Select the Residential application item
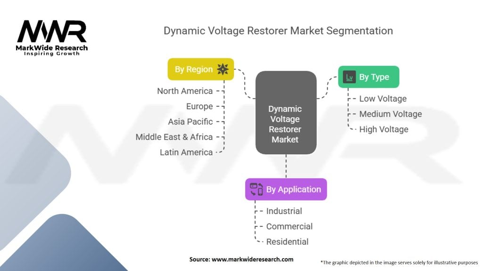This screenshot has width=483, height=271. [287, 242]
